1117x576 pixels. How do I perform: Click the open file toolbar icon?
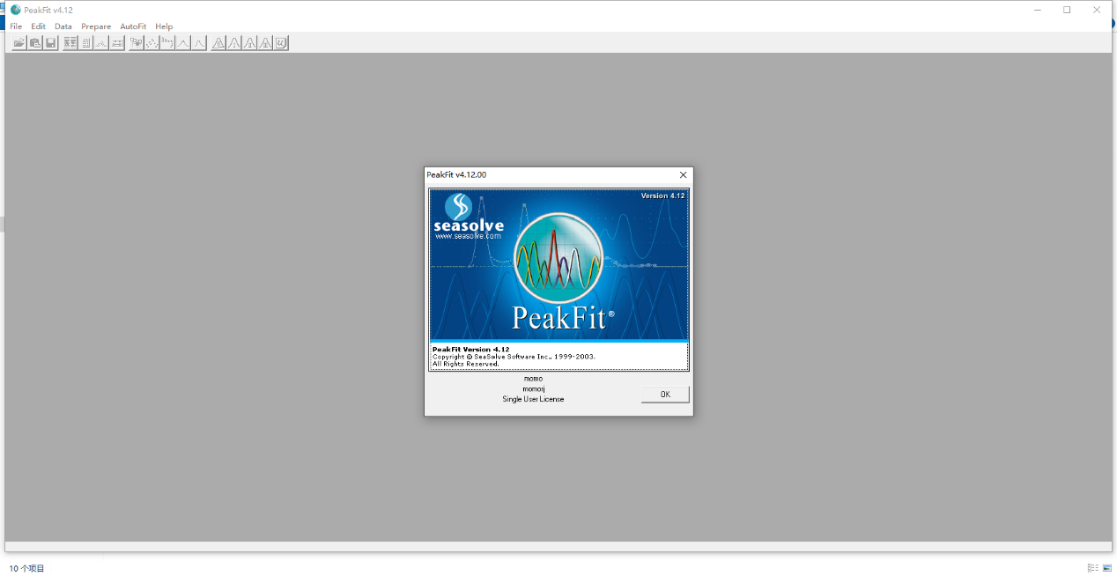(18, 43)
